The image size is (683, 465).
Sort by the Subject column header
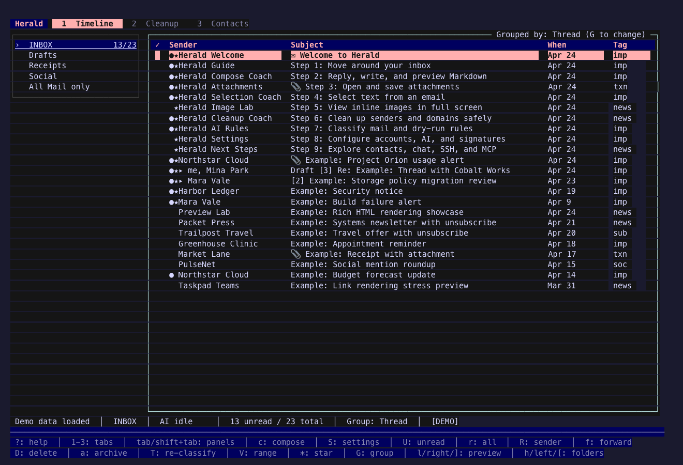tap(307, 45)
